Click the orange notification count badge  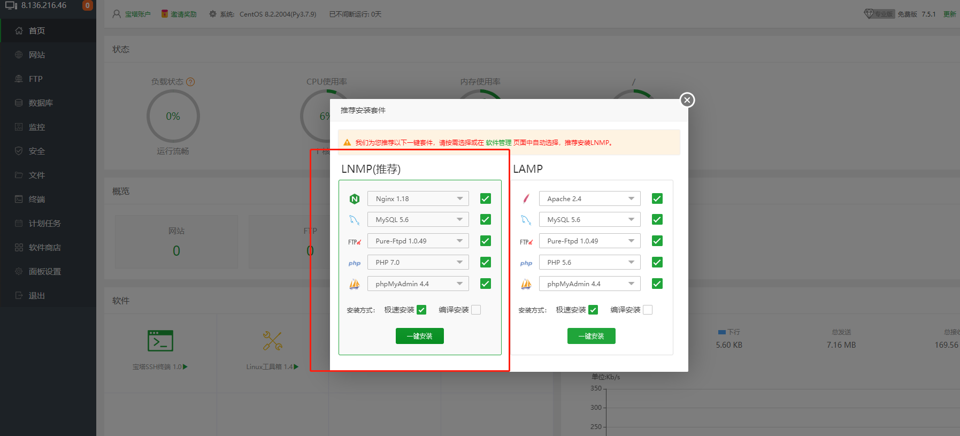88,5
